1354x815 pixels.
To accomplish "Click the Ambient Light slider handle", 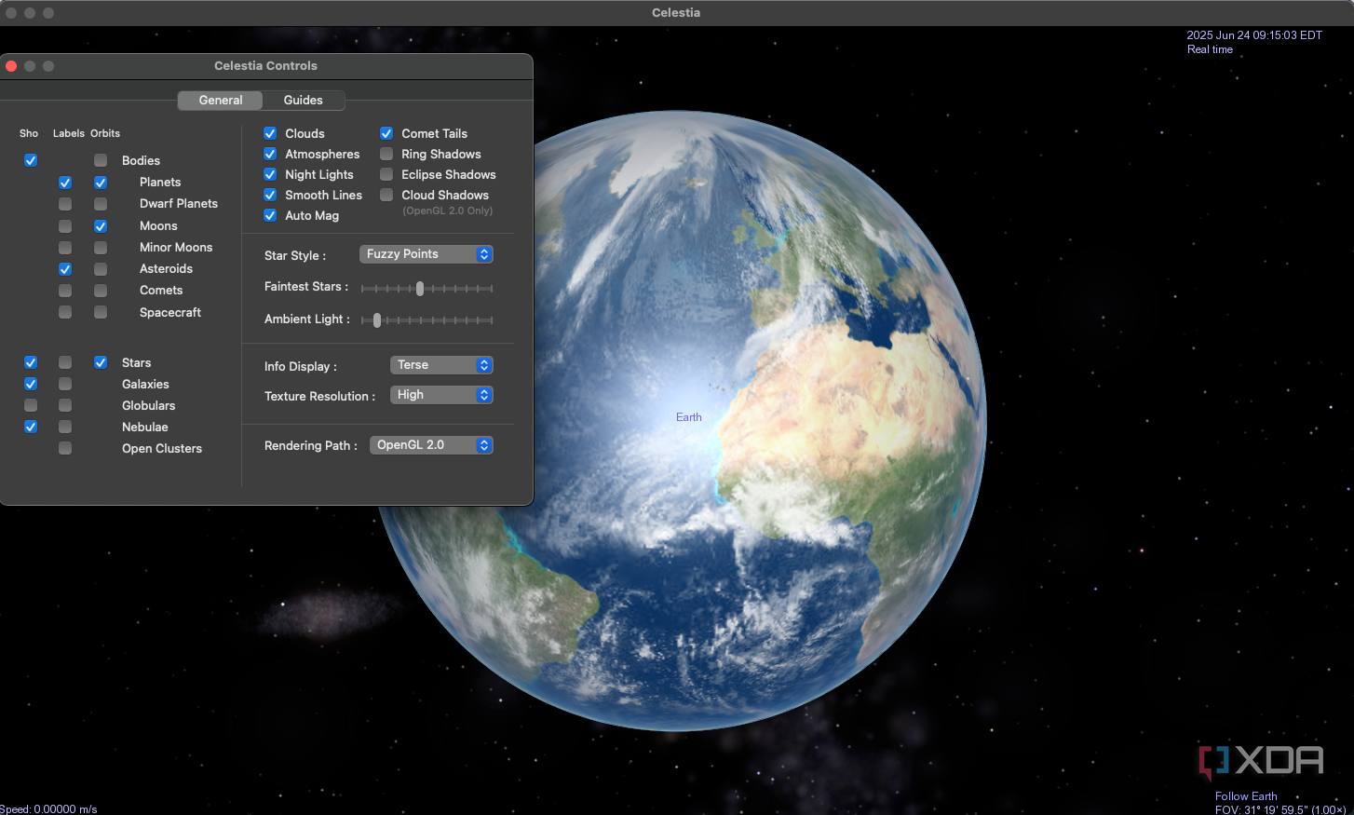I will (377, 320).
